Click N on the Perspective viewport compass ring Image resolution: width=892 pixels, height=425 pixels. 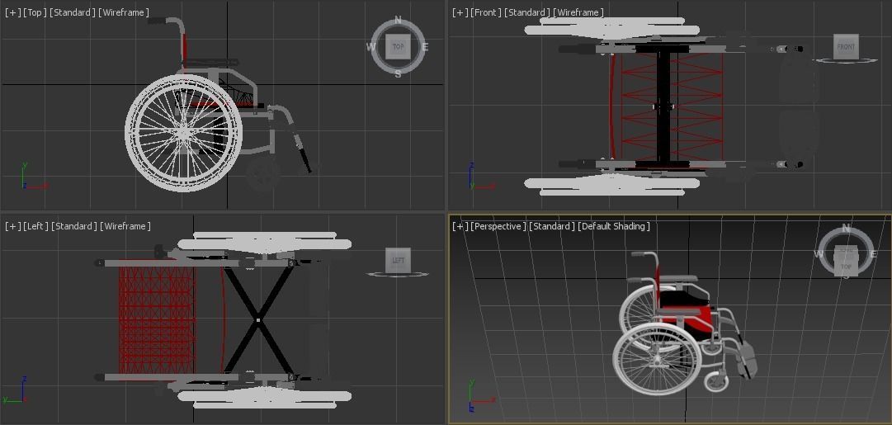(x=846, y=229)
